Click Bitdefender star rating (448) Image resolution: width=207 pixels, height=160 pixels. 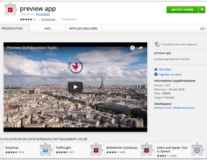pos(115,152)
